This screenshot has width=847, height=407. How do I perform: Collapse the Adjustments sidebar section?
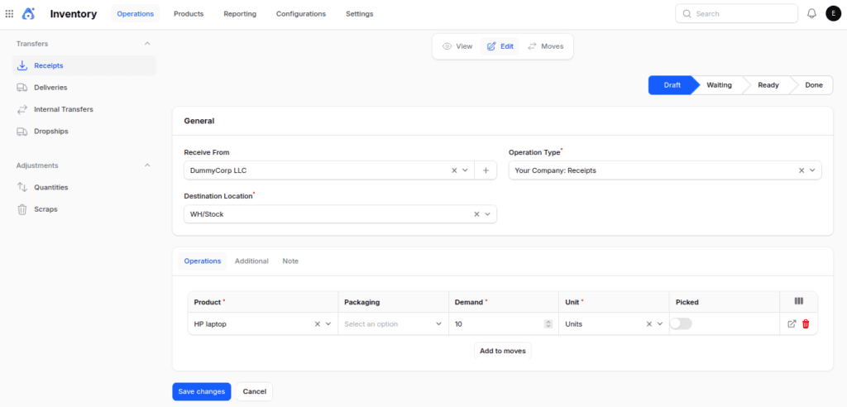[147, 165]
